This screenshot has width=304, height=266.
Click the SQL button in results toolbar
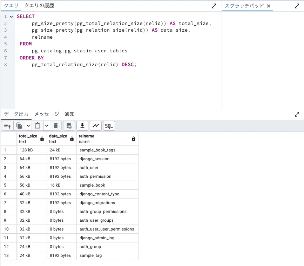(109, 126)
